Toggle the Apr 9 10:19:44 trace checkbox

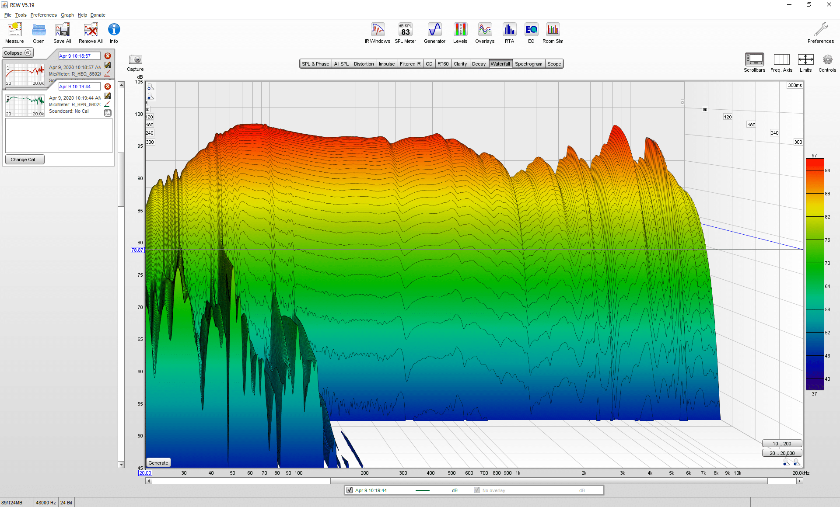(x=350, y=490)
